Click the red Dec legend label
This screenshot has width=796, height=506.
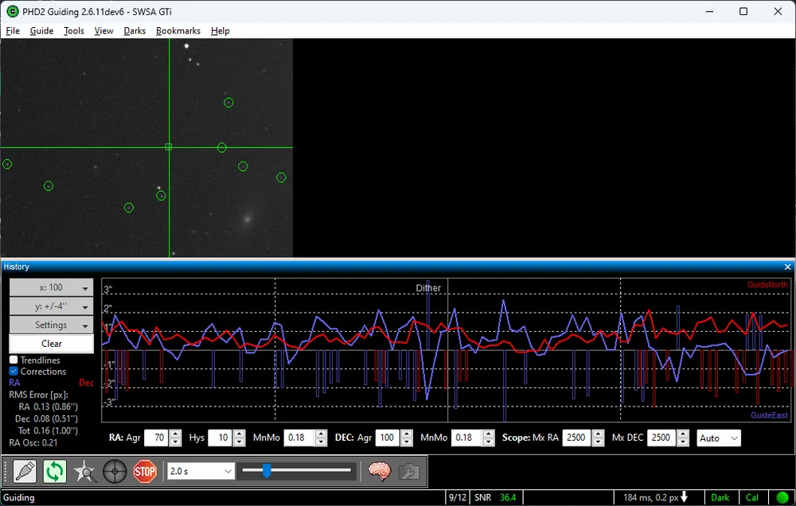tap(86, 383)
